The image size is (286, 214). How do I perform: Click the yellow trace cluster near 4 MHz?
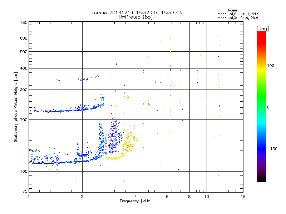click(129, 144)
